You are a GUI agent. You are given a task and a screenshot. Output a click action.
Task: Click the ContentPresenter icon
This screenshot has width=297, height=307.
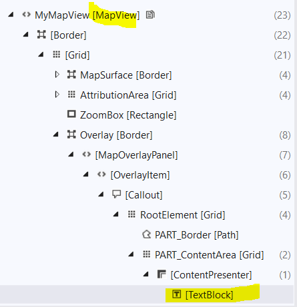[x=162, y=274]
